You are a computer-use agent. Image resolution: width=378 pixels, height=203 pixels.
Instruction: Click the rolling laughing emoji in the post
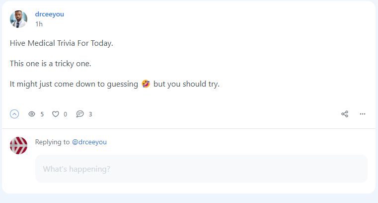(146, 84)
